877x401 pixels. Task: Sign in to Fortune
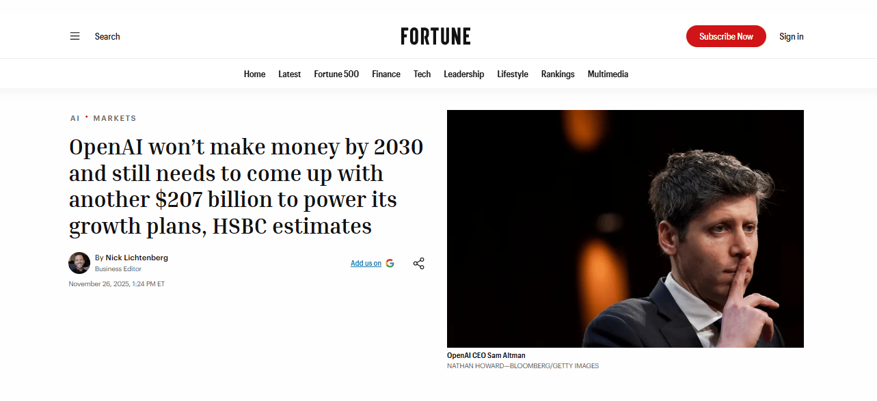791,36
